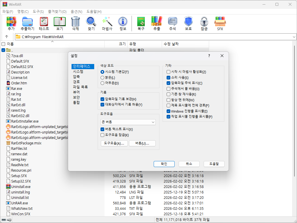Click the 삭제 (Delete) trash icon
The height and width of the screenshot is (223, 297).
coord(75,22)
